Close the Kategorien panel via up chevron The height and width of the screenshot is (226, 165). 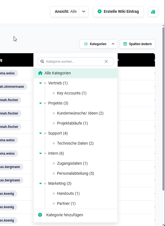pyautogui.click(x=113, y=44)
